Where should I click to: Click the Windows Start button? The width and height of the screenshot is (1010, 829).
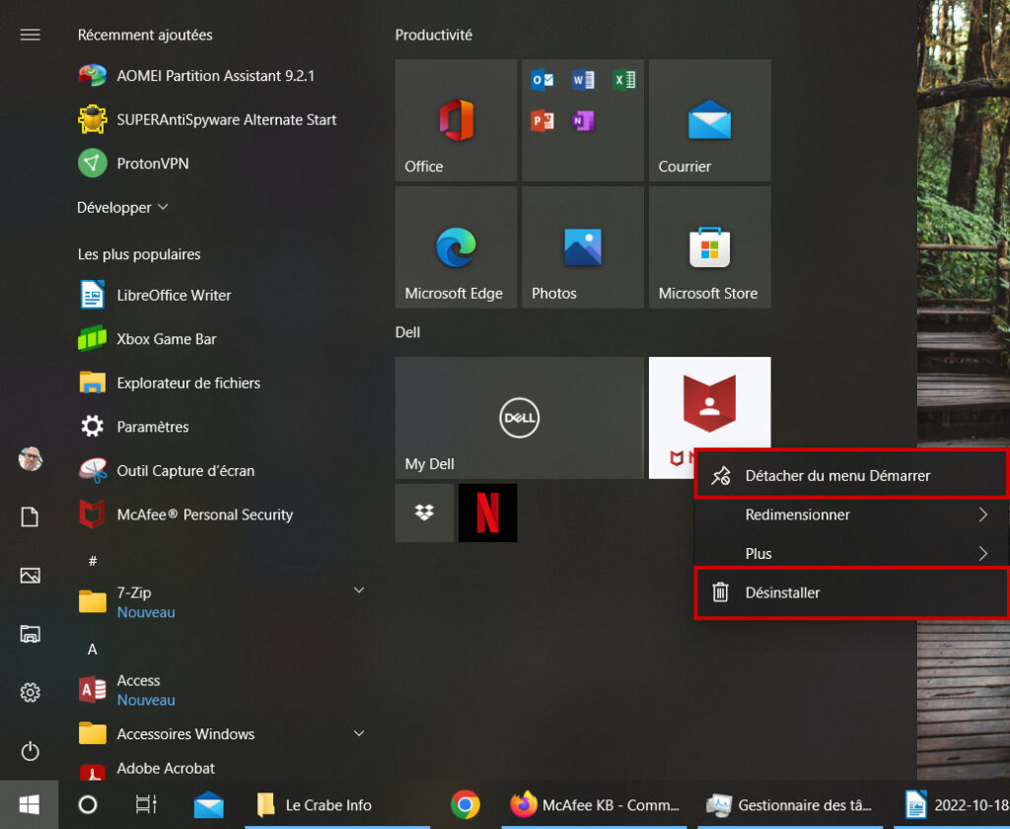[x=29, y=804]
